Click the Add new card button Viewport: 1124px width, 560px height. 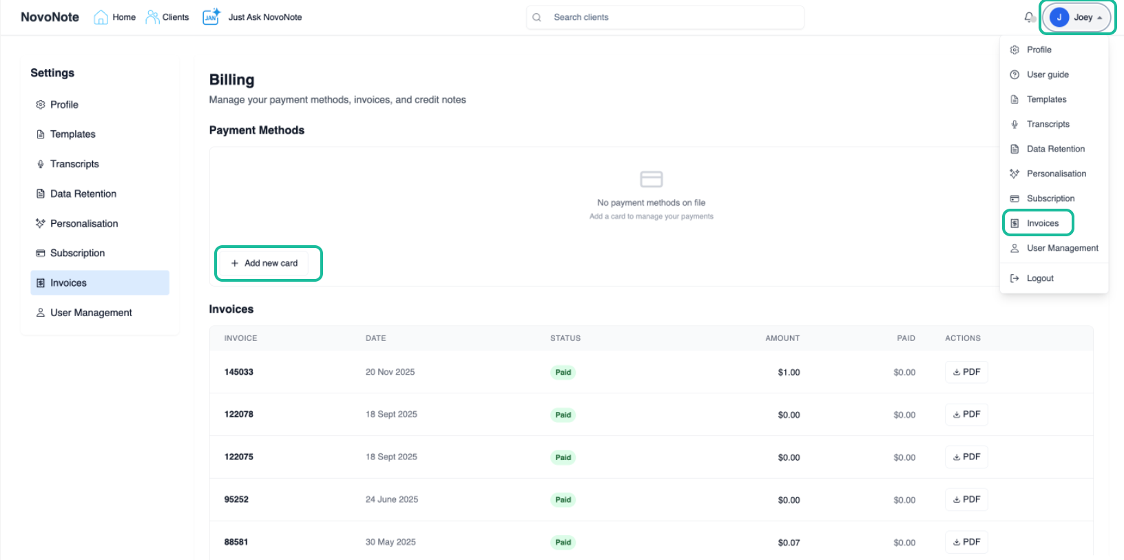click(x=264, y=263)
